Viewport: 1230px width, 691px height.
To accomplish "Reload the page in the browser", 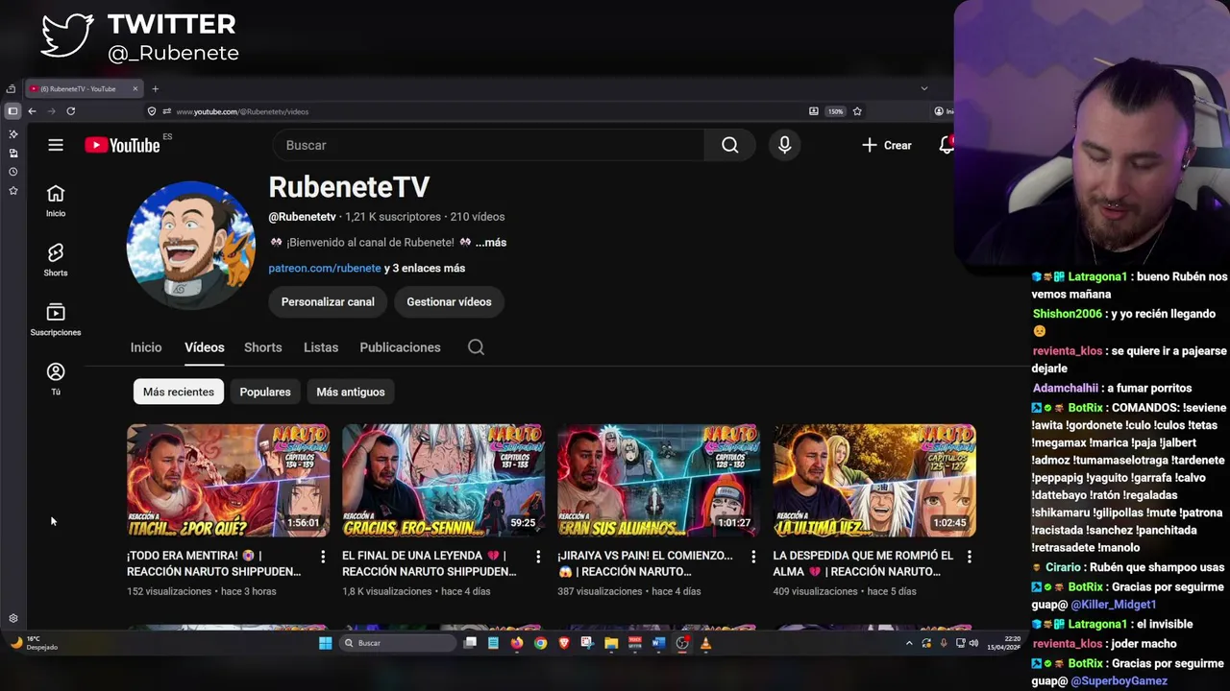I will pos(70,111).
